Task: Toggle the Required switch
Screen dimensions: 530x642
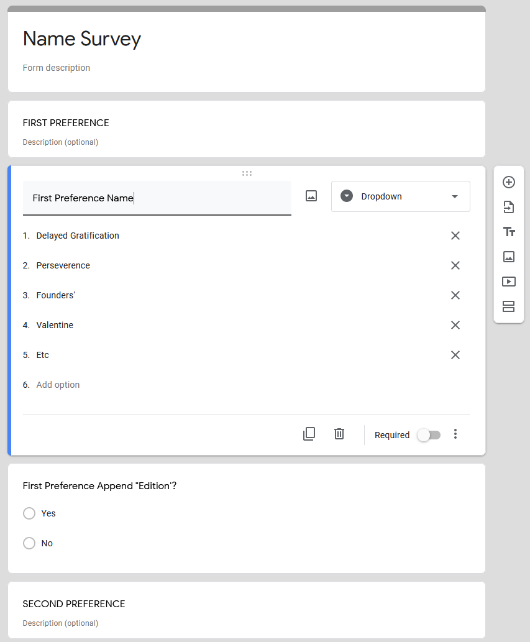Action: (x=429, y=435)
